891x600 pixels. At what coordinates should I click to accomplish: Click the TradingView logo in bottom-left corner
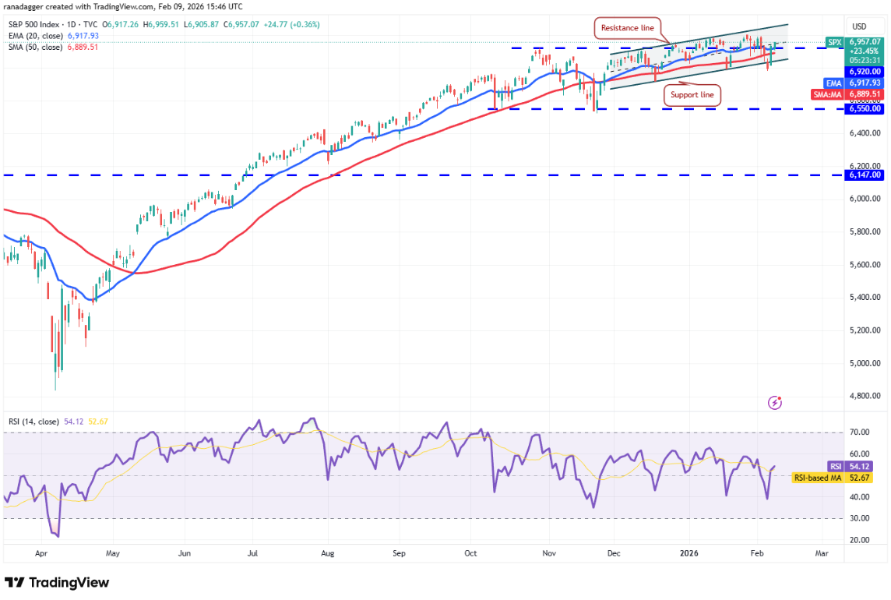click(x=57, y=583)
